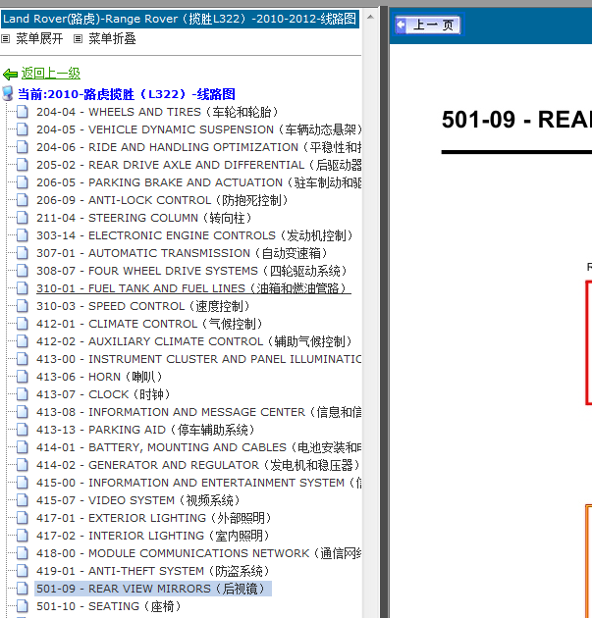The height and width of the screenshot is (618, 592).
Task: Click the page icon beside 308-07 FOUR WHEEL DRIVE
Action: coord(23,271)
